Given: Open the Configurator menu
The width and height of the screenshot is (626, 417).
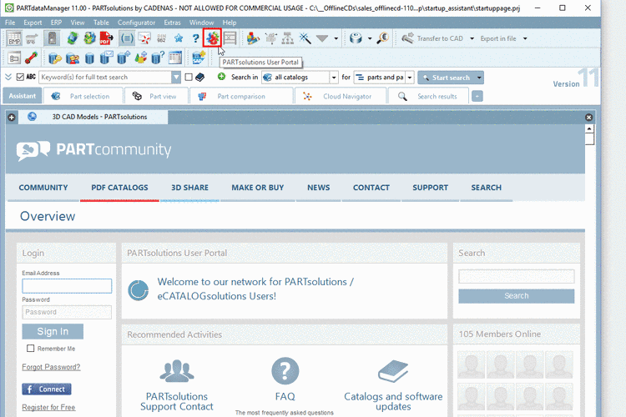Looking at the screenshot, I should [136, 23].
